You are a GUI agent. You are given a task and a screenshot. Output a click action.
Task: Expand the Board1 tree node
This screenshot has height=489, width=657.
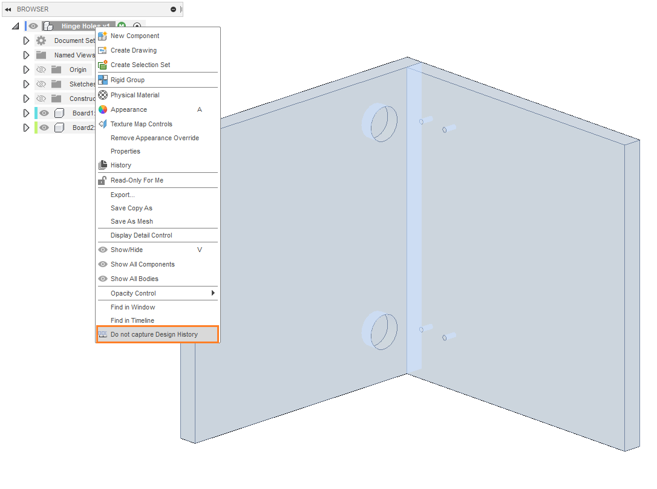pos(26,113)
